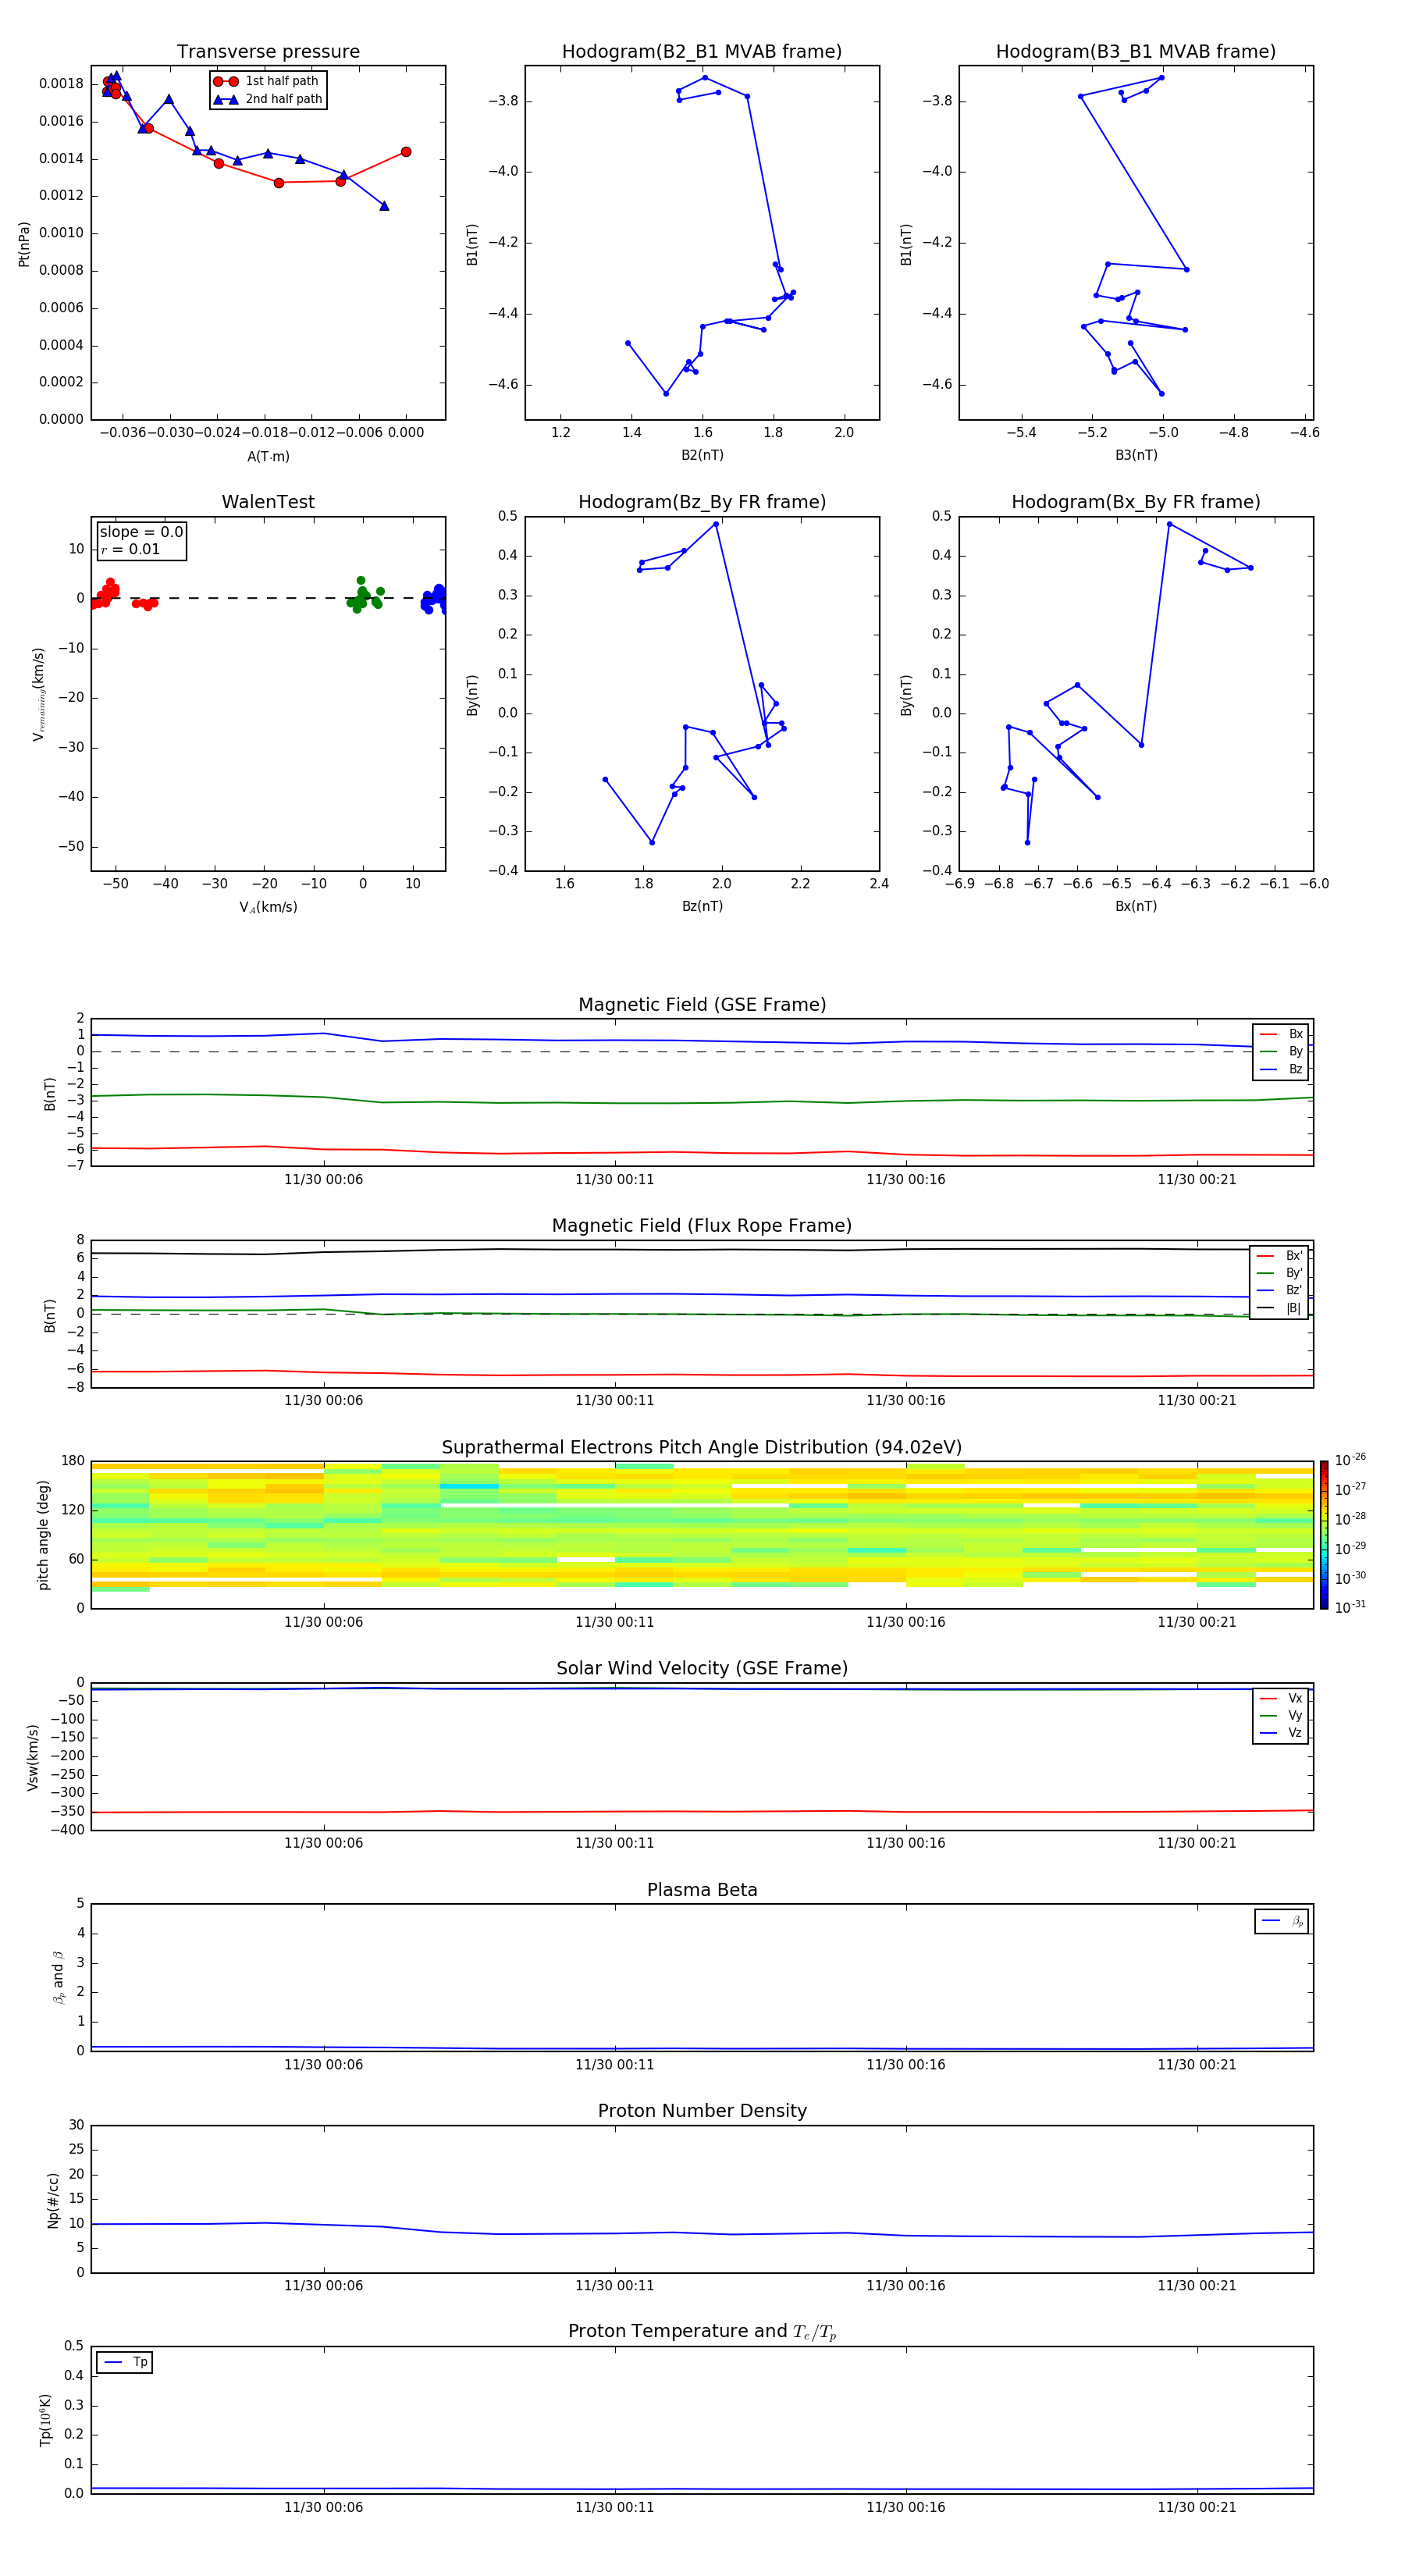Click the "Plasma Beta" plot title

coord(702,1891)
